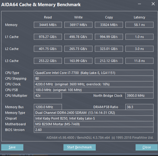Select Memory Read value 34445 MB/s

(48, 25)
